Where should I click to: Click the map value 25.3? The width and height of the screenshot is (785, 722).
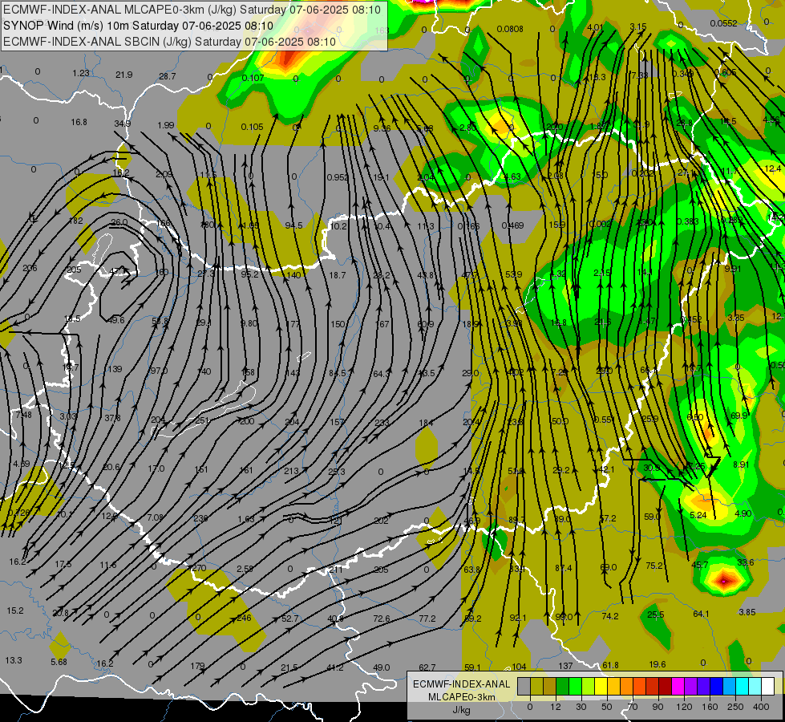[337, 472]
